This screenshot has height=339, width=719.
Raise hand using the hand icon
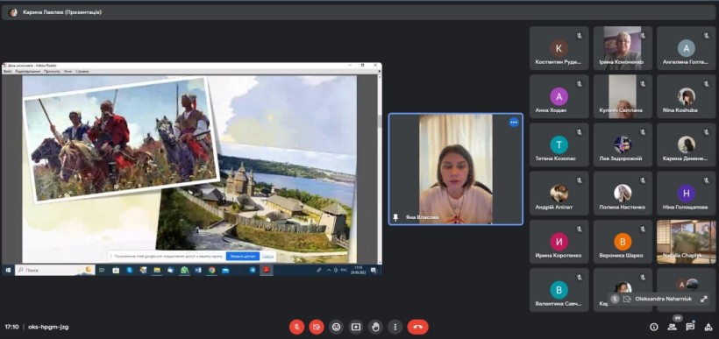(375, 327)
